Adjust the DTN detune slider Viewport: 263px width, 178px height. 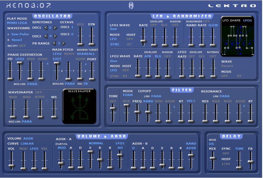pyautogui.click(x=92, y=44)
